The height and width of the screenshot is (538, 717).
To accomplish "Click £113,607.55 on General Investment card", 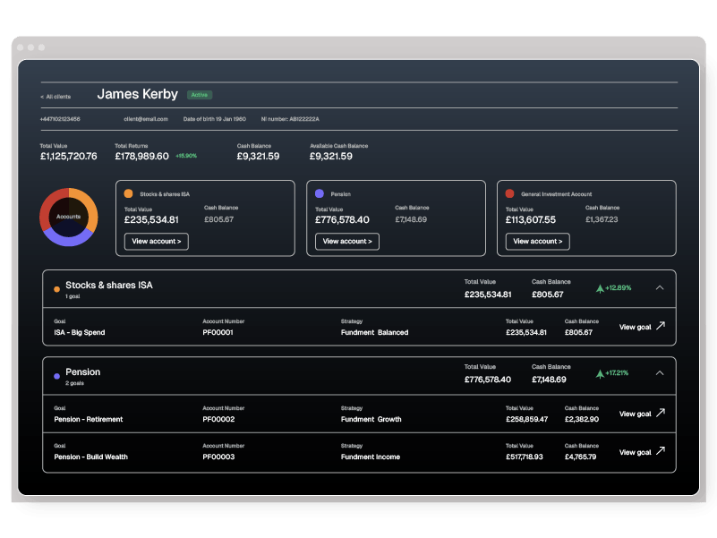I will (x=531, y=220).
